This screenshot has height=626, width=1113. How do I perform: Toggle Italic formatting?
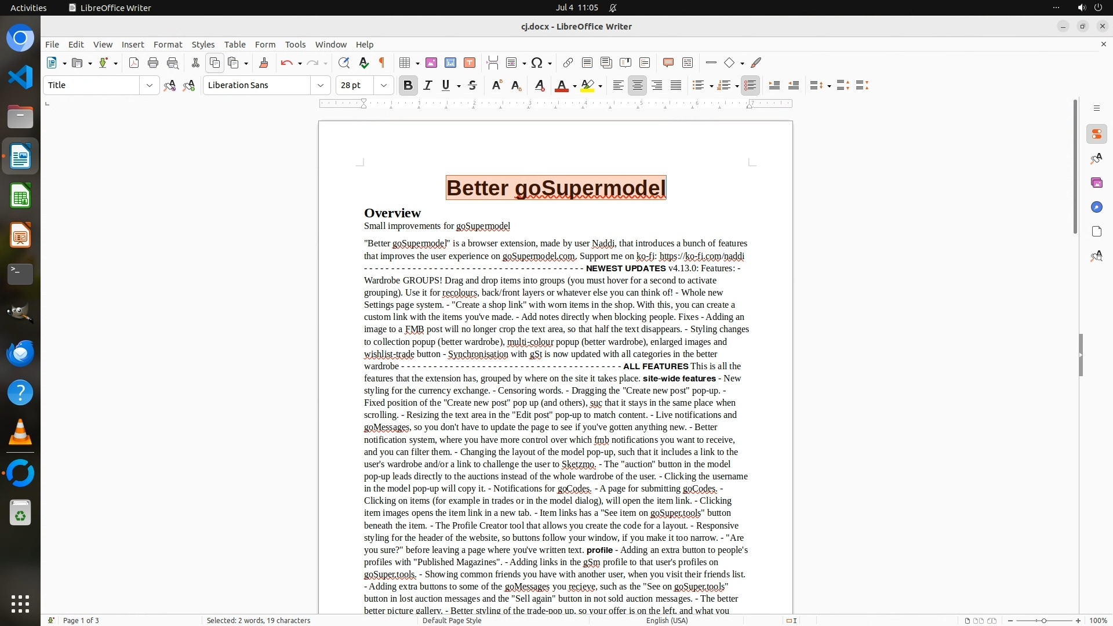pyautogui.click(x=427, y=86)
